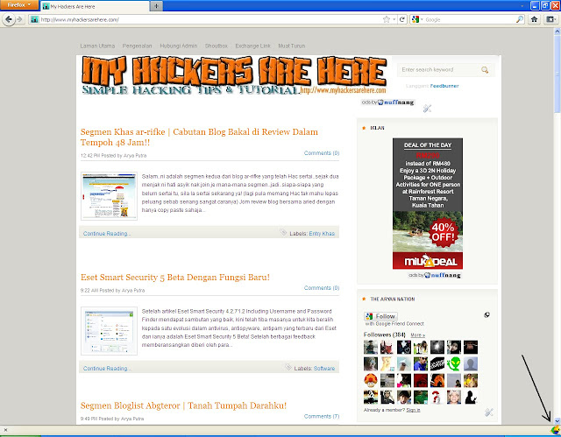Click the red question mark follower avatar
This screenshot has width=561, height=437.
coord(437,397)
